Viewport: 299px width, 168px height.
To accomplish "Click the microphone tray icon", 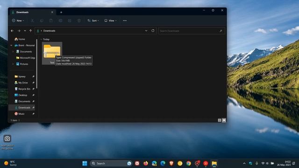I will pyautogui.click(x=256, y=163).
